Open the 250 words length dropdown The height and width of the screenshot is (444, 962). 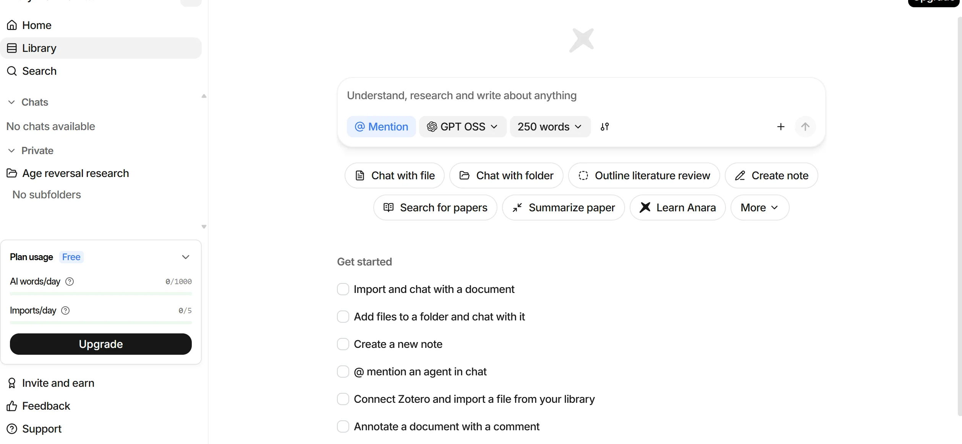point(549,127)
